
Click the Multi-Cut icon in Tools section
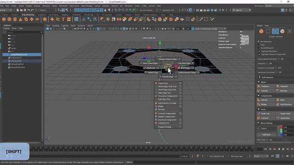pyautogui.click(x=259, y=114)
